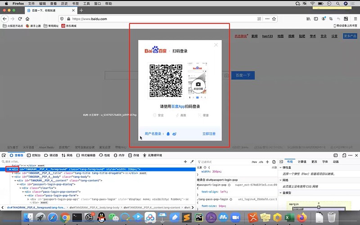Open the Style Editor (样式编辑器) tab
Viewport: 360px width, 225px height.
[85, 155]
